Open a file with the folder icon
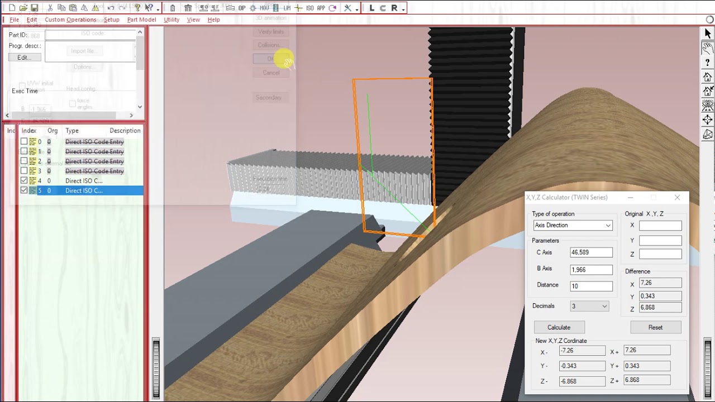Viewport: 715px width, 402px height. tap(23, 8)
